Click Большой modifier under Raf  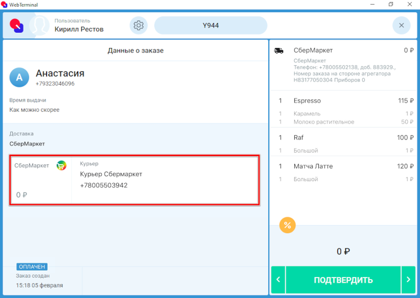[x=343, y=151]
